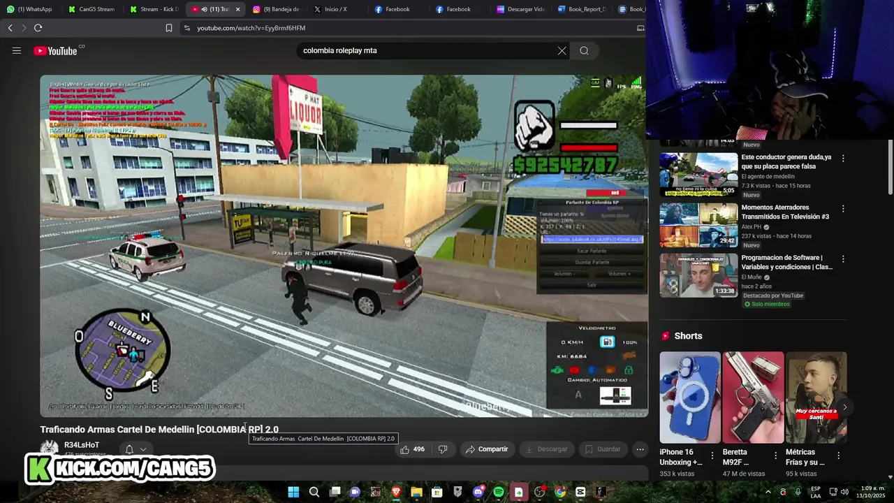Open options for Métricas Frías short
The width and height of the screenshot is (894, 503).
coord(839,455)
